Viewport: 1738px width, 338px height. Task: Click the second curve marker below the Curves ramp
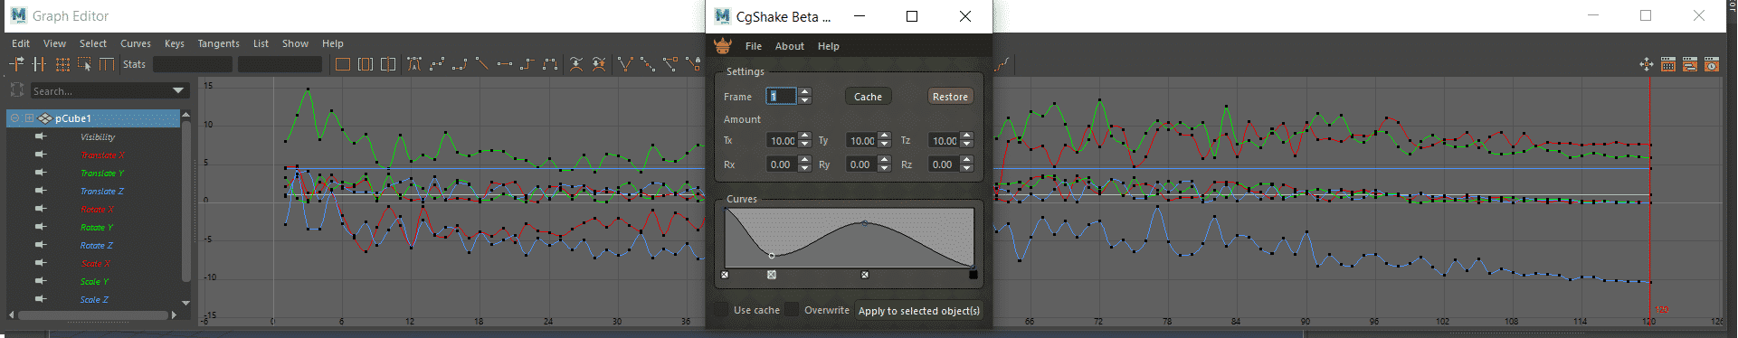771,275
